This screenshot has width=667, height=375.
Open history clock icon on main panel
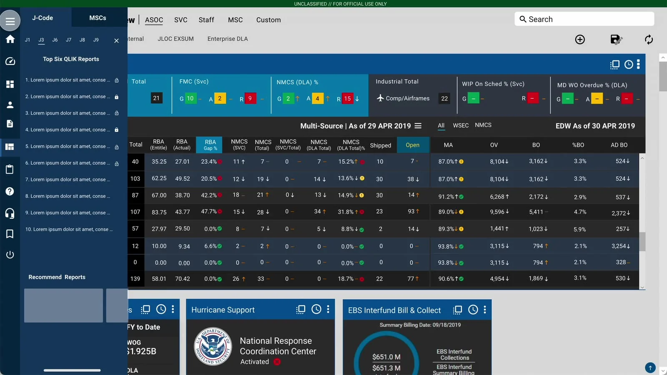point(629,65)
